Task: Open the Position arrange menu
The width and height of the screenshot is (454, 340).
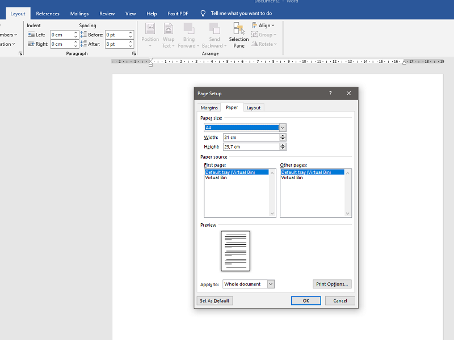Action: point(150,35)
